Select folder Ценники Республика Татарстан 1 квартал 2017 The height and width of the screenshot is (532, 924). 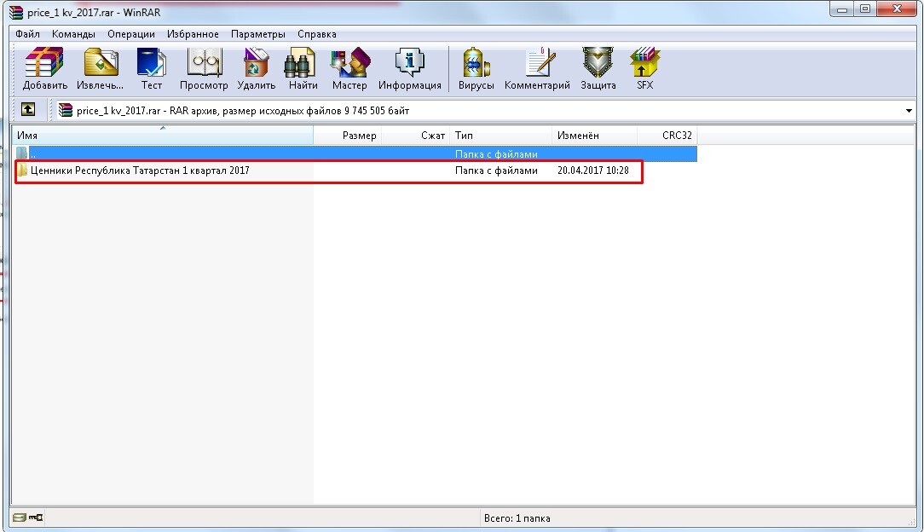[140, 171]
